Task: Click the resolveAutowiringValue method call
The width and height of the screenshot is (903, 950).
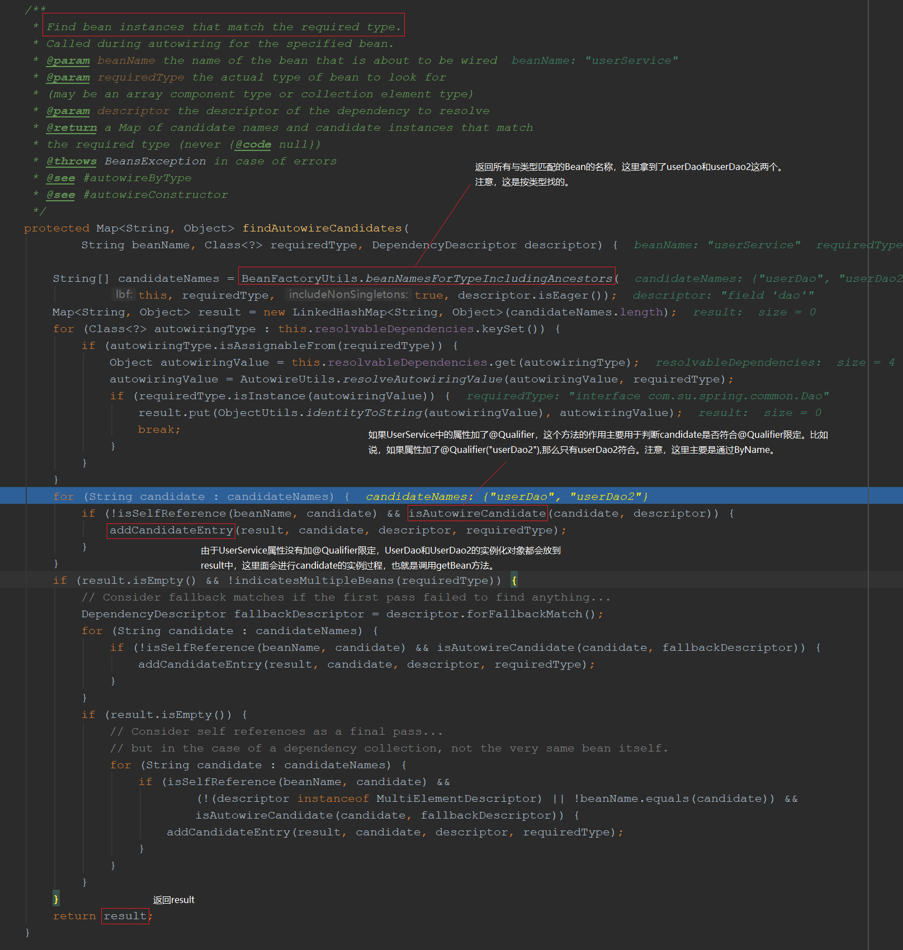Action: pyautogui.click(x=423, y=379)
